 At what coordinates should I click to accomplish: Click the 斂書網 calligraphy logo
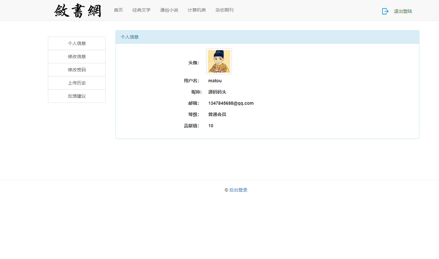tap(78, 11)
